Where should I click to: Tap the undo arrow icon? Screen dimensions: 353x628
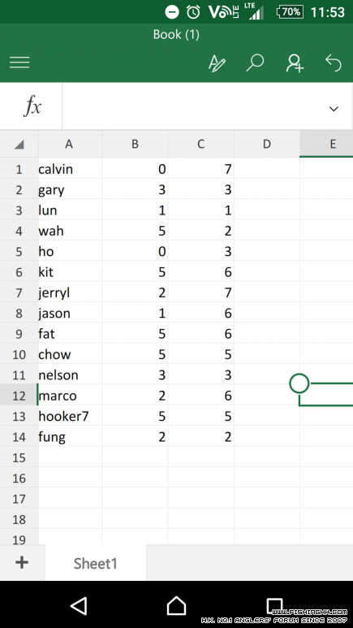click(x=334, y=63)
